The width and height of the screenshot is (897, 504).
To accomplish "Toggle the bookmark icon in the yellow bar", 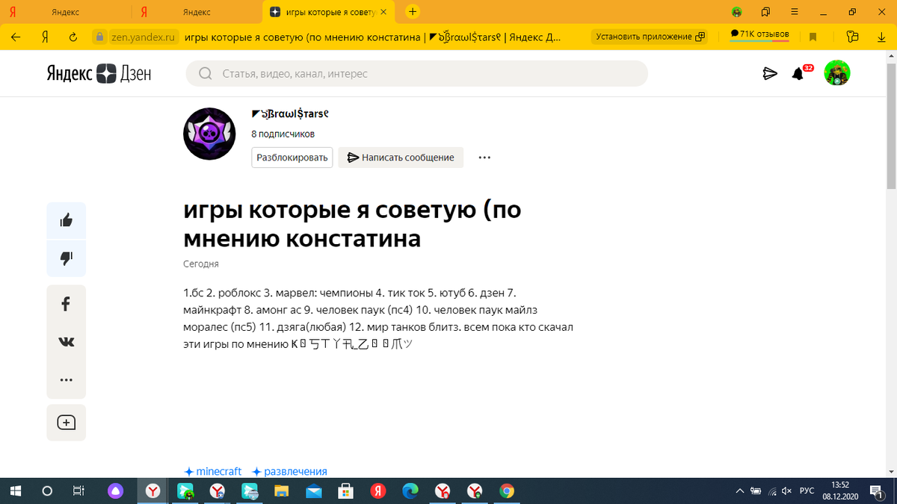I will click(814, 35).
